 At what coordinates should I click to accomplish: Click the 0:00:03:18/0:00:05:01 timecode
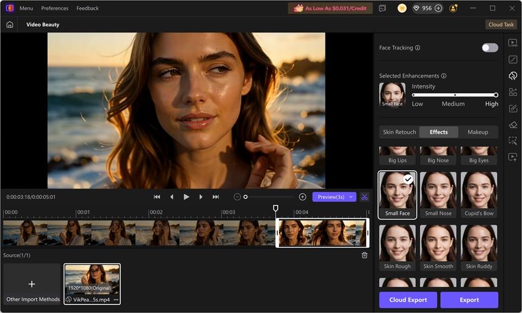coord(31,197)
